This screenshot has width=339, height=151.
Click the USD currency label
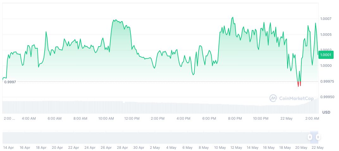[x=326, y=112]
